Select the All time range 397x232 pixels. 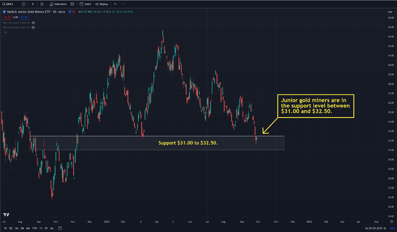(52, 228)
